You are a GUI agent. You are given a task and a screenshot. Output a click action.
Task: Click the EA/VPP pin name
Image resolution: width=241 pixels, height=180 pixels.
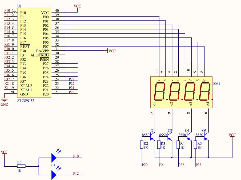point(42,51)
